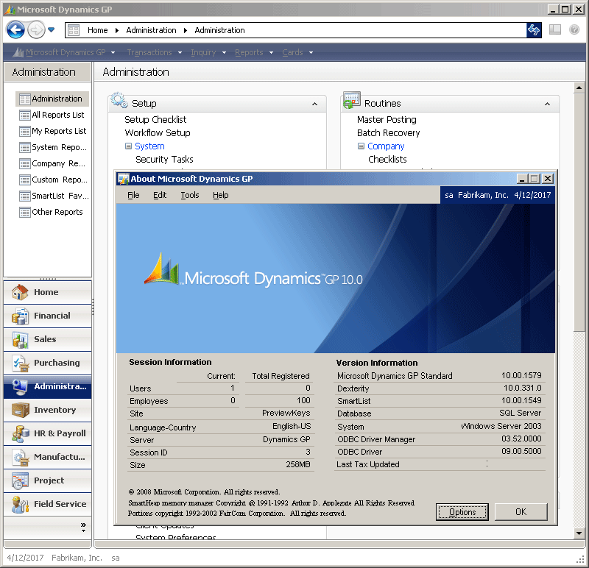Click the Options button
Viewport: 589px width, 568px height.
(x=462, y=512)
